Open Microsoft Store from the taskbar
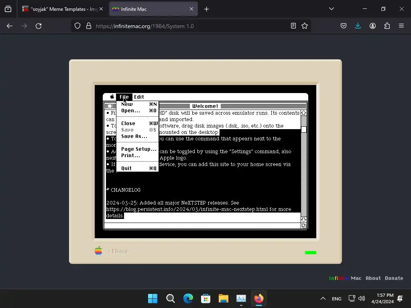Screen dimensions: 411x308 click(206, 298)
